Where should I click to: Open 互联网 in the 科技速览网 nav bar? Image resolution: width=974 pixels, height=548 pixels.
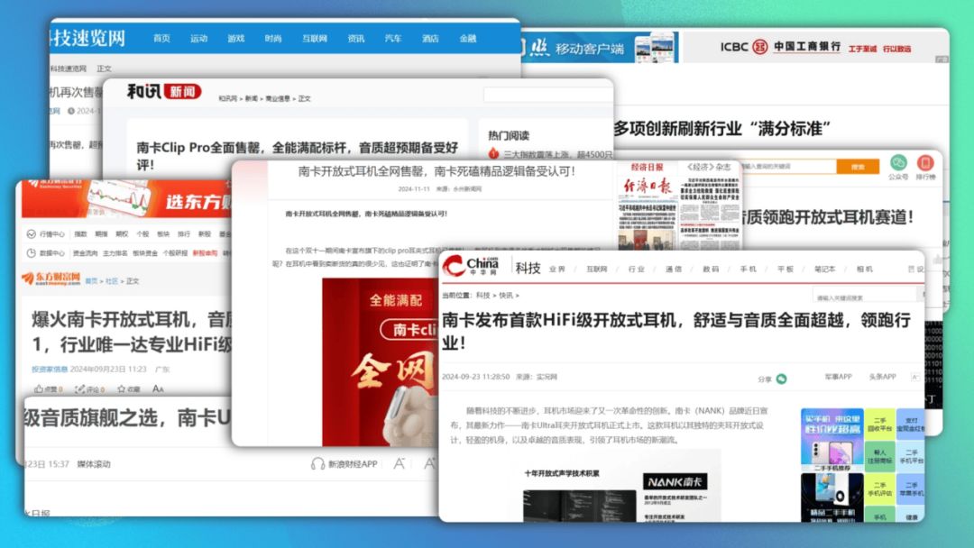(315, 39)
